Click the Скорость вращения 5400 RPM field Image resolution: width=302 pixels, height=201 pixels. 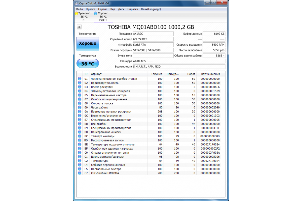pyautogui.click(x=214, y=45)
